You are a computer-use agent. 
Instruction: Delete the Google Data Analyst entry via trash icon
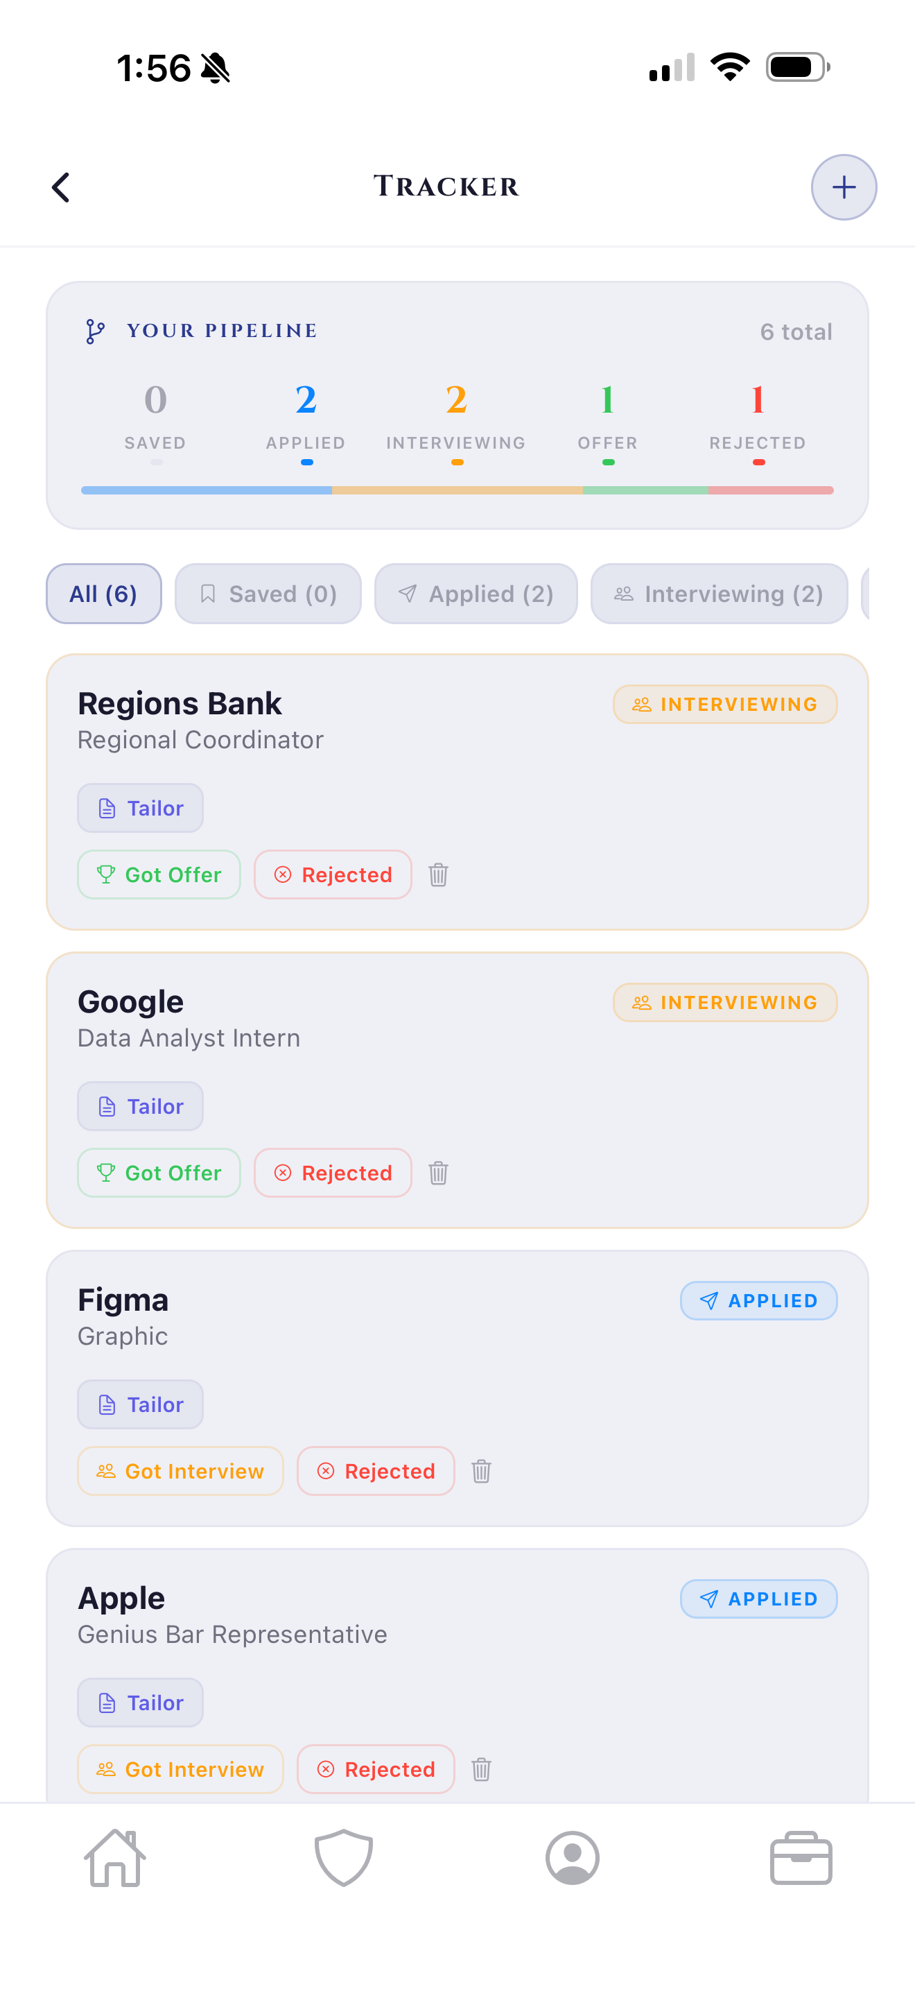point(437,1173)
